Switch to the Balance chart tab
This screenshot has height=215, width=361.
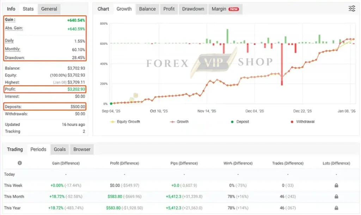coord(147,9)
